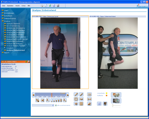Viewport: 149px width, 119px height.
Task: Step forward with the right timeline arrow
Action: [x=68, y=95]
